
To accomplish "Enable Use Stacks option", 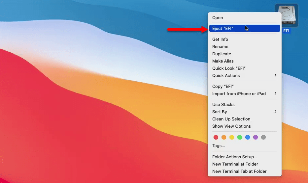I will [245, 105].
